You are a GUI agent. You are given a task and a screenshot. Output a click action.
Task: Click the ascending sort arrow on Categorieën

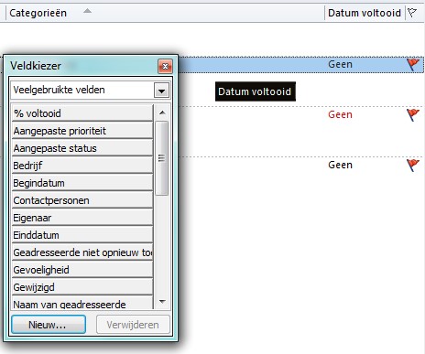pos(87,11)
